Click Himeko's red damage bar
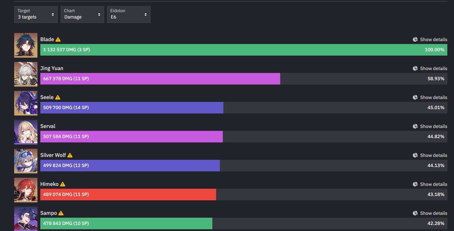The width and height of the screenshot is (454, 231). pyautogui.click(x=128, y=195)
